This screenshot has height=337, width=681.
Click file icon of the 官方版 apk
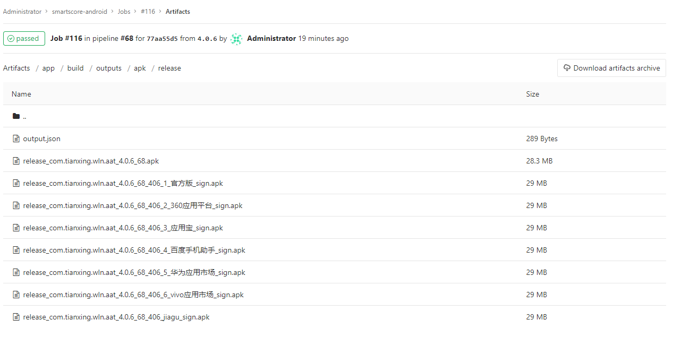(16, 183)
